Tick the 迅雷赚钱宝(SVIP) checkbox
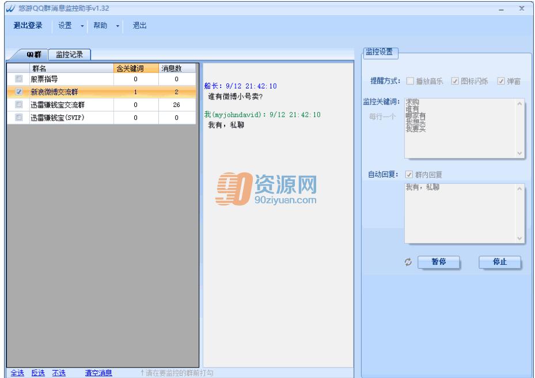This screenshot has width=535, height=378. (19, 118)
